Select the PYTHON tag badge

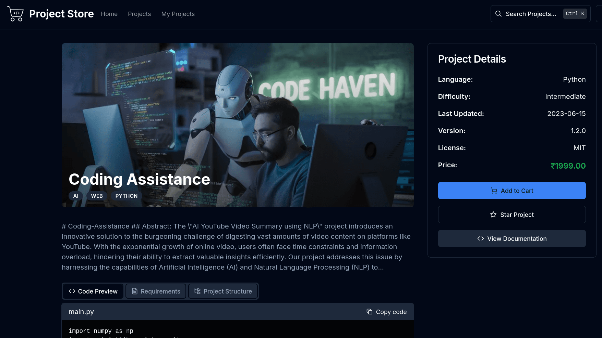coord(126,196)
